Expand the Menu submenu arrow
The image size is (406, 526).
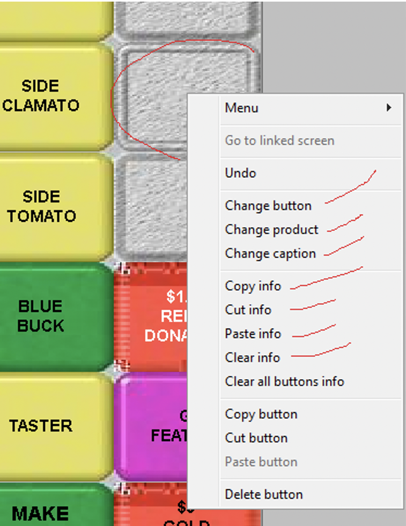tap(389, 108)
